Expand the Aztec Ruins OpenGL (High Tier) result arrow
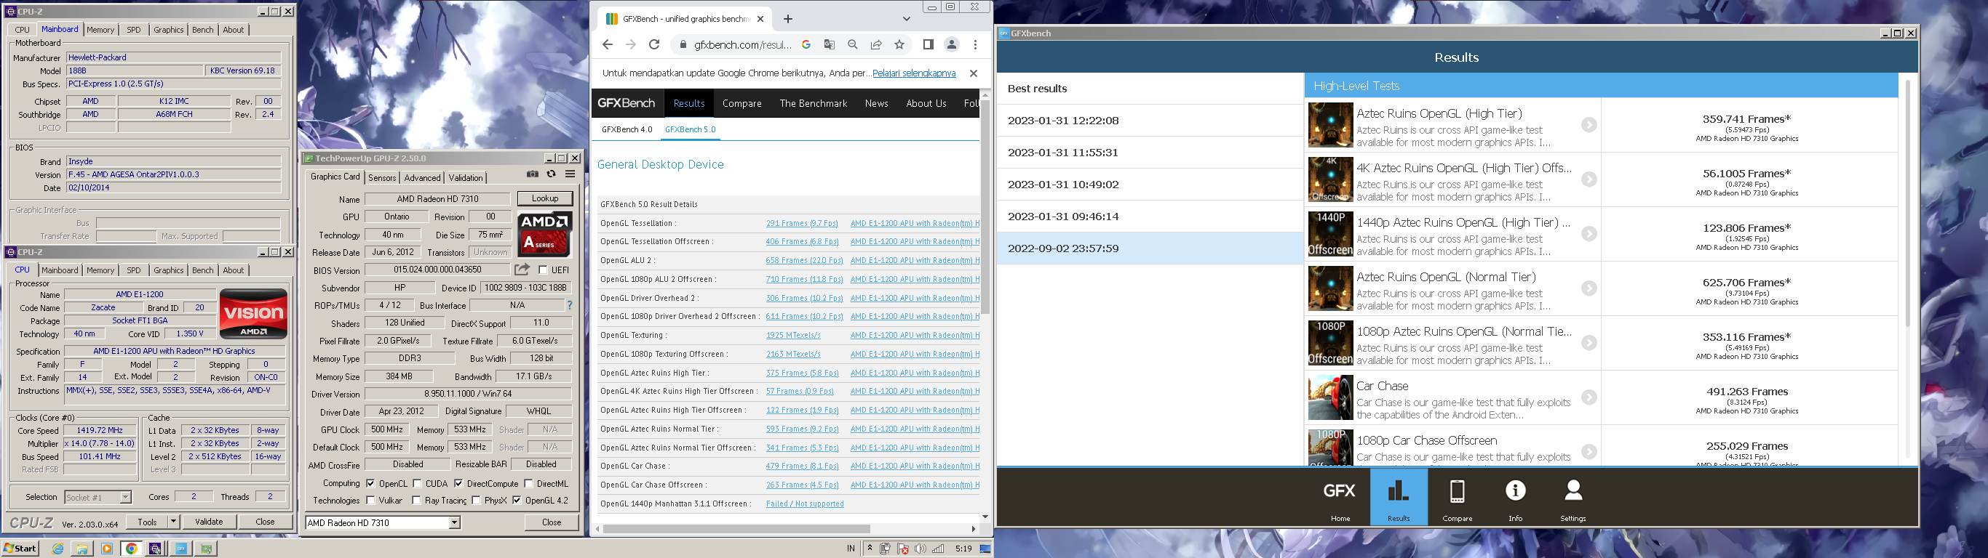Viewport: 1988px width, 558px height. tap(1589, 125)
